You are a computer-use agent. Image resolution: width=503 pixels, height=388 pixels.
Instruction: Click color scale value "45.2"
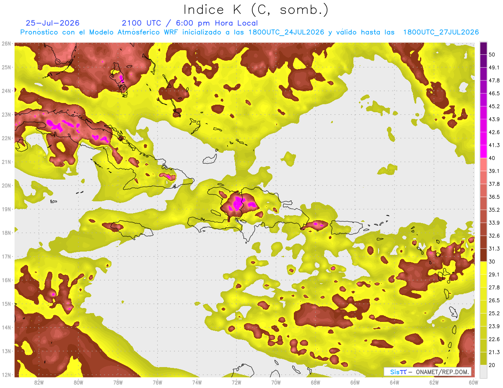point(495,106)
